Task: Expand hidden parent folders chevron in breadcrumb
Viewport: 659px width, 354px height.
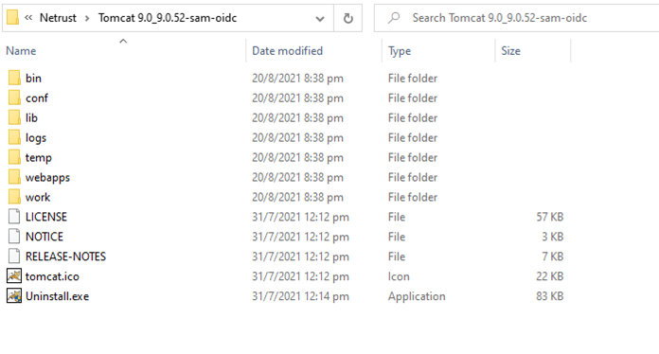Action: pyautogui.click(x=28, y=18)
